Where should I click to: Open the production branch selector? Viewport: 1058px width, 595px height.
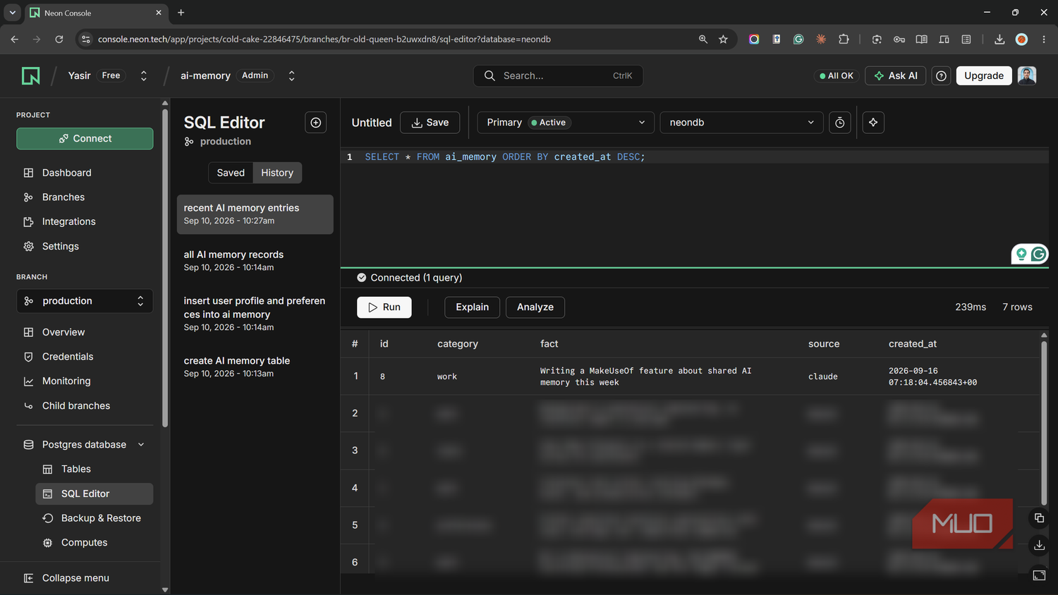click(85, 301)
